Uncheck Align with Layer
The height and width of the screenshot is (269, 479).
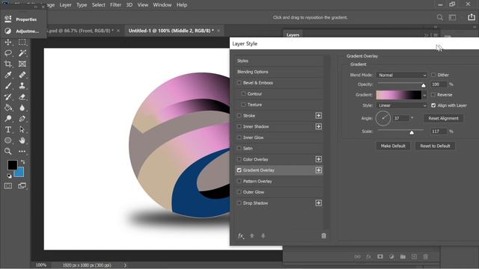(433, 105)
